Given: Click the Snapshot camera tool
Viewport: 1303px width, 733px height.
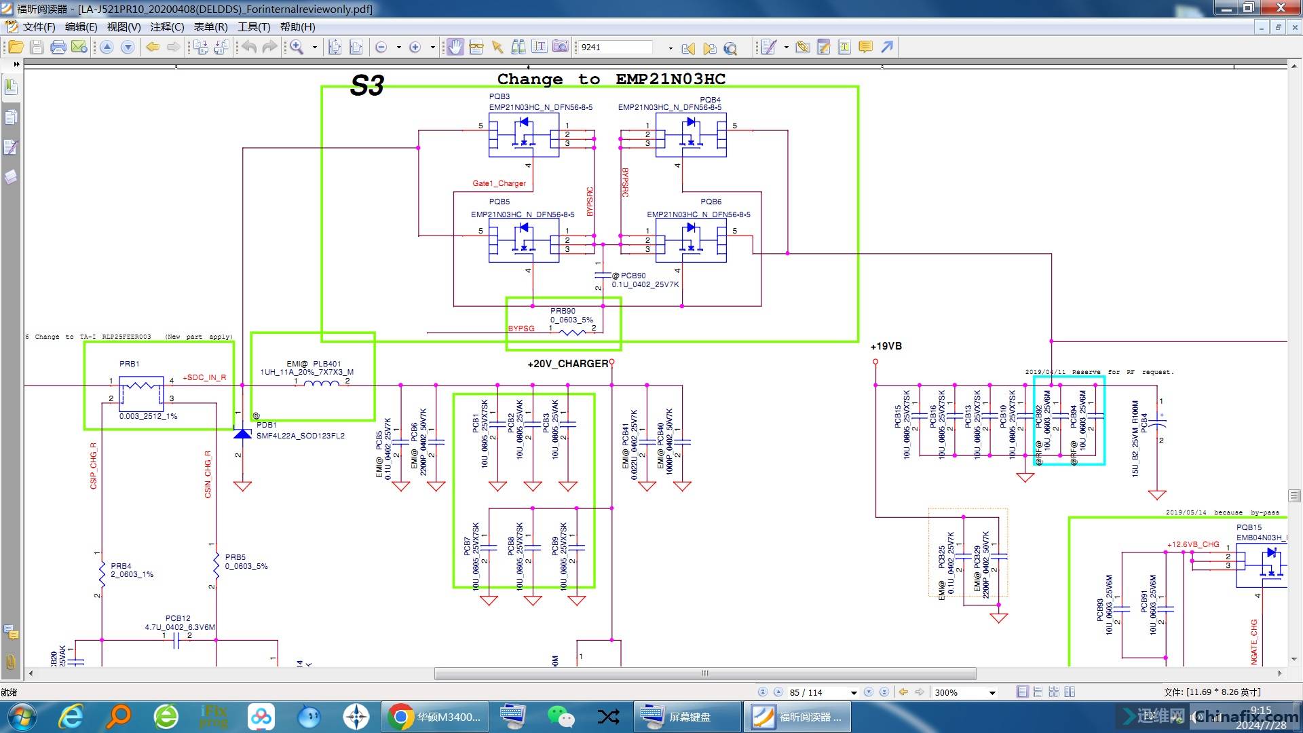Looking at the screenshot, I should click(x=561, y=47).
